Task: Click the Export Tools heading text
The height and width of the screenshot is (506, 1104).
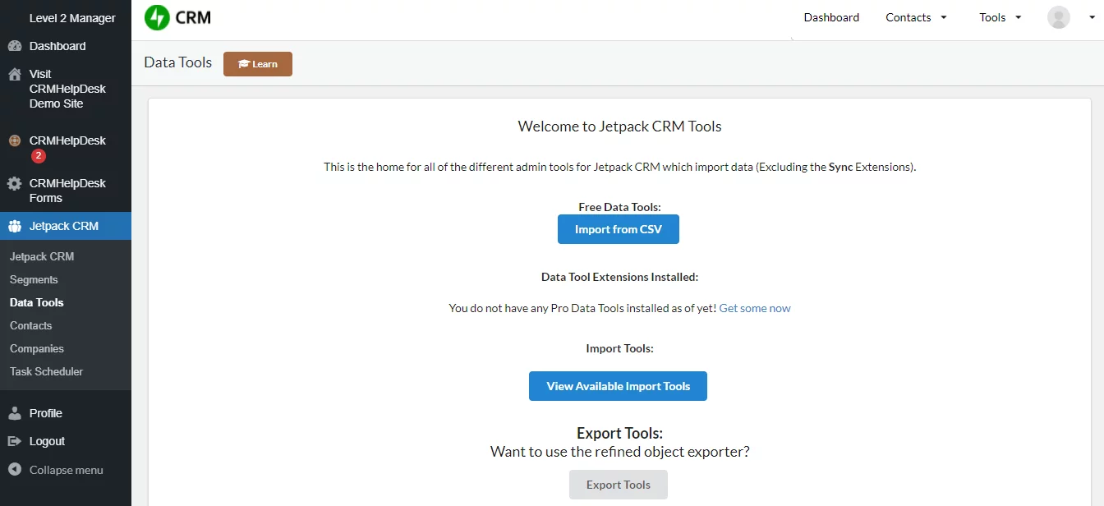Action: pos(620,433)
